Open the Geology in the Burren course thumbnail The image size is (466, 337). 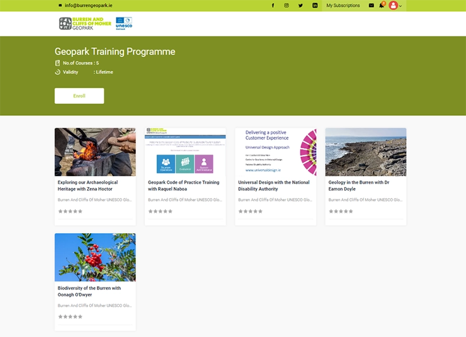pyautogui.click(x=366, y=152)
